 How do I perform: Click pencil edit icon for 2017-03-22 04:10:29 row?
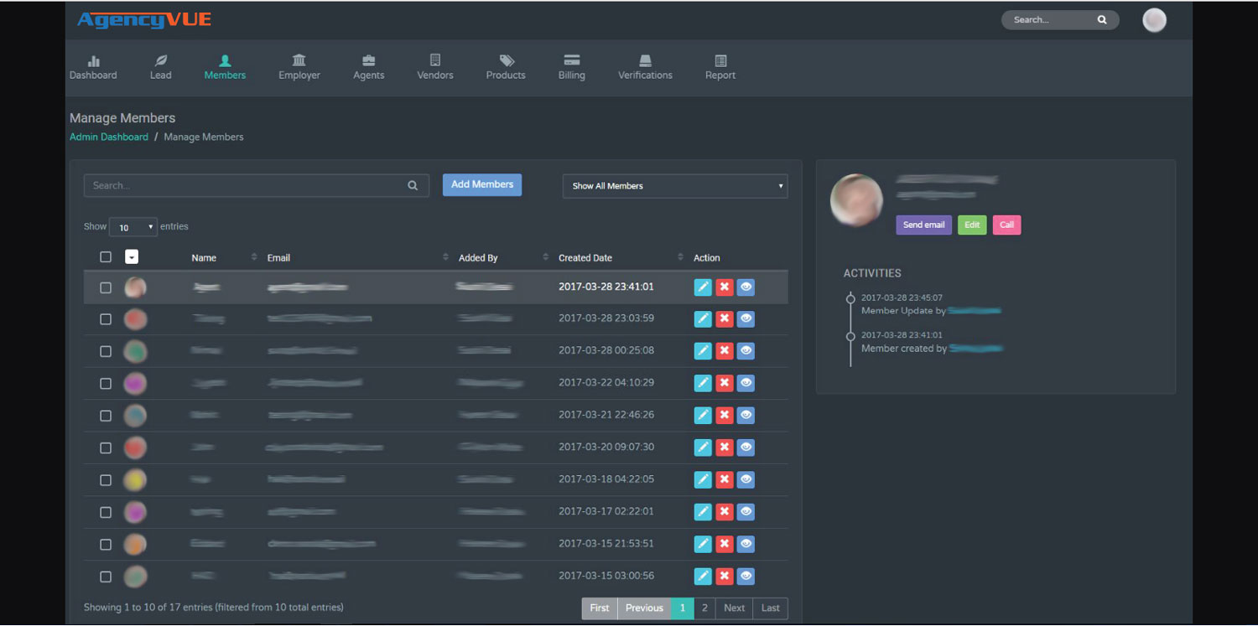pyautogui.click(x=703, y=384)
